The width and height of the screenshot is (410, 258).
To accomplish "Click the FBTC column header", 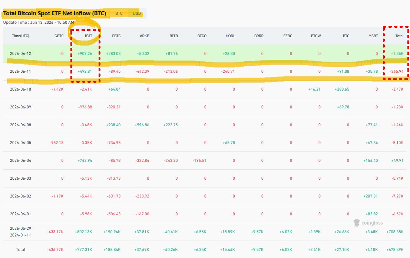I will click(x=116, y=36).
